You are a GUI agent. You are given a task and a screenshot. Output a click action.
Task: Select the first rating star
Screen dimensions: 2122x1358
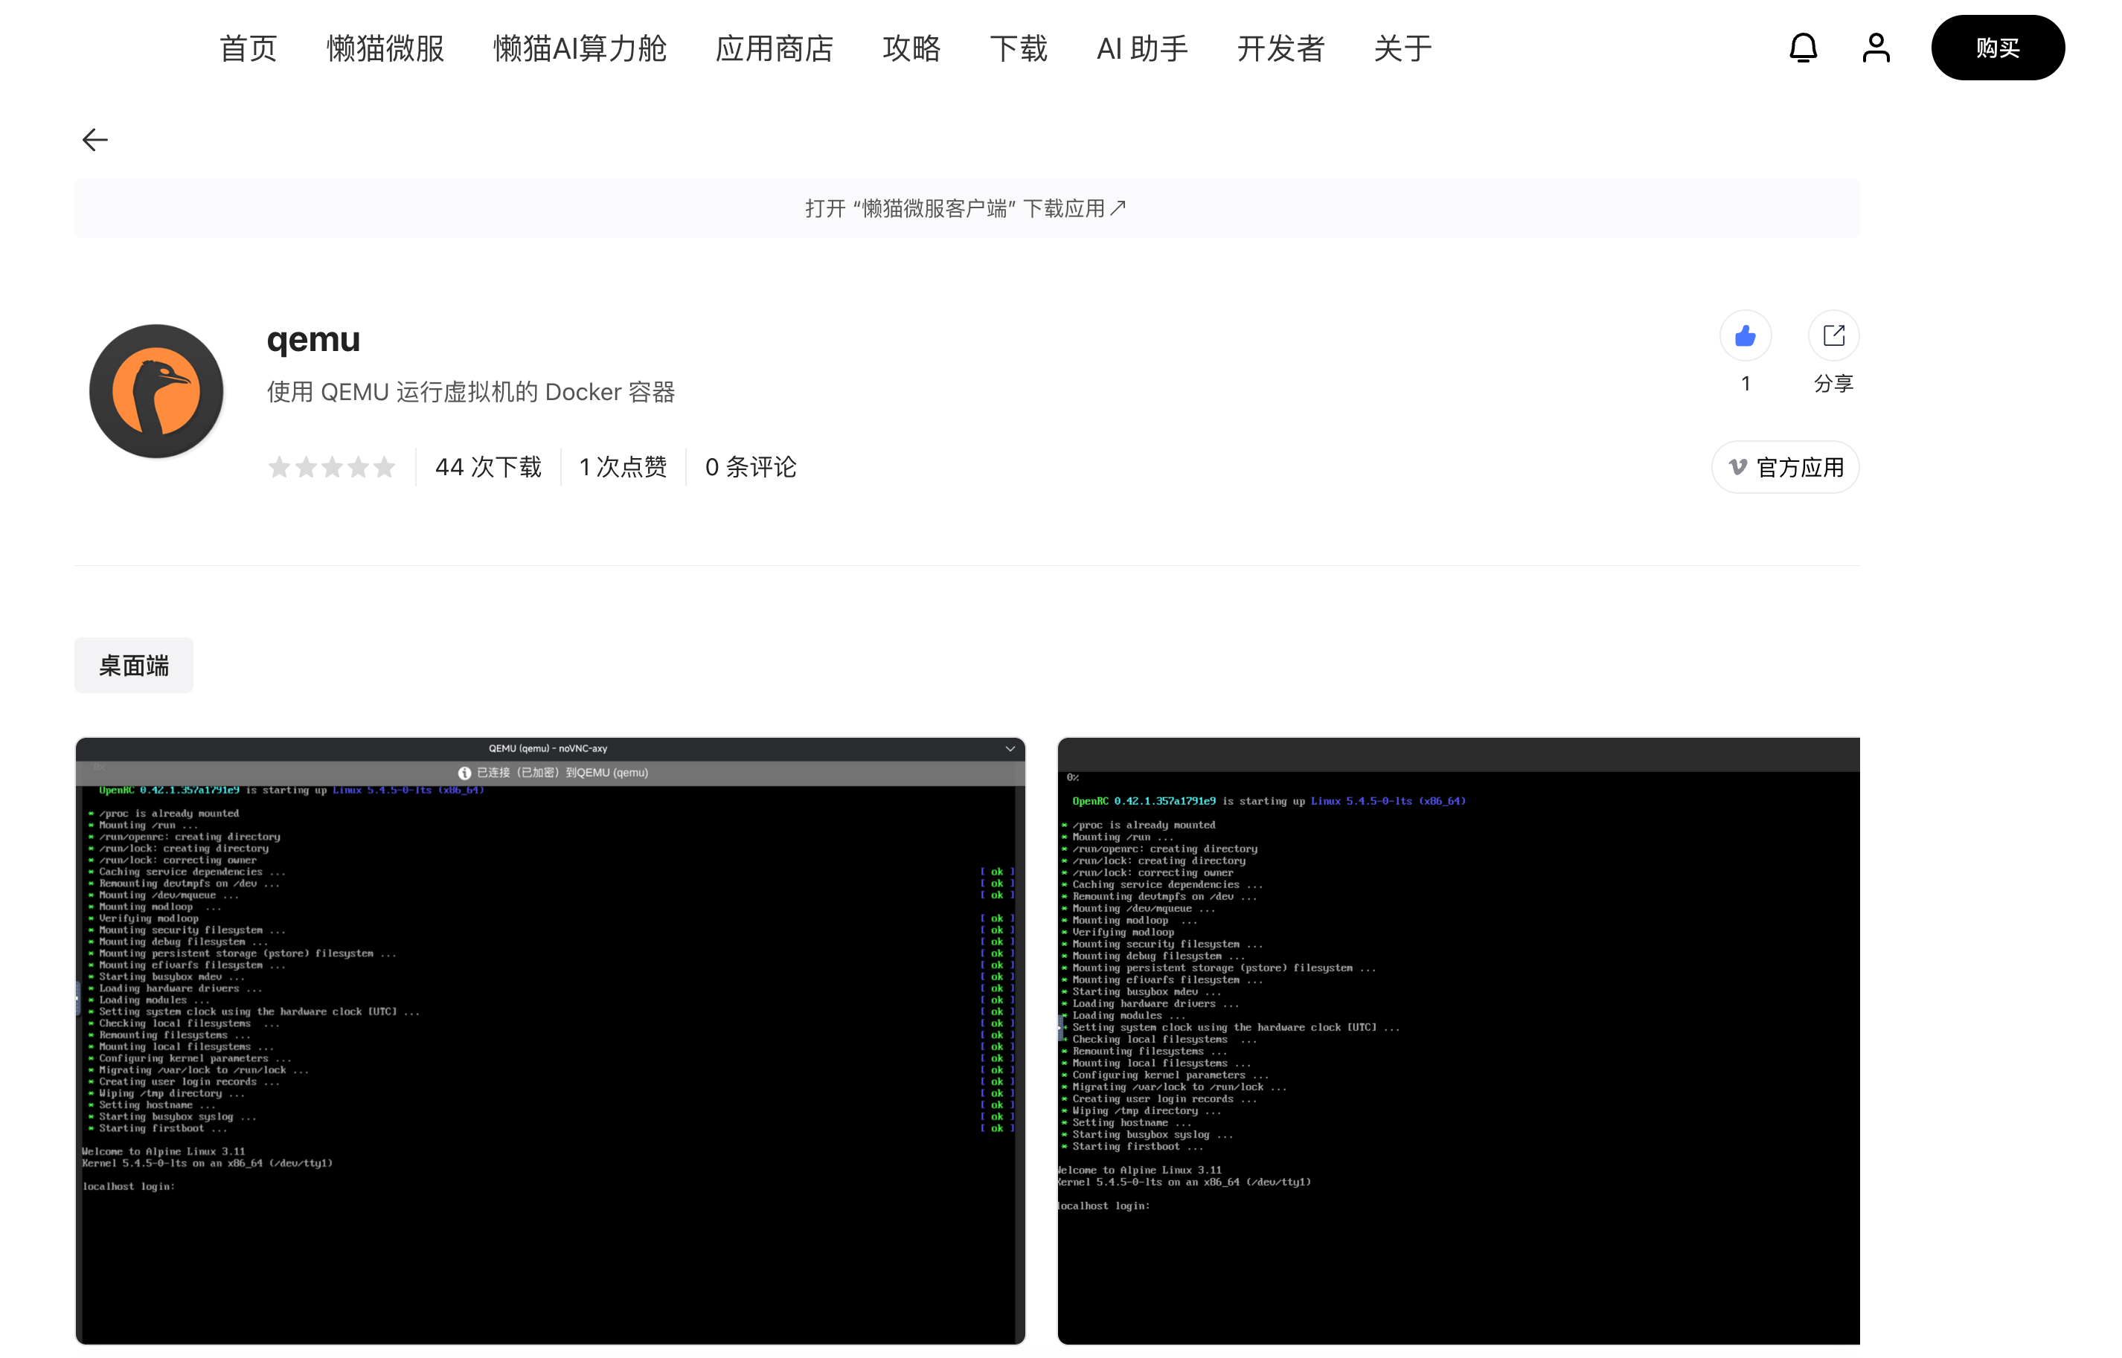pyautogui.click(x=280, y=466)
